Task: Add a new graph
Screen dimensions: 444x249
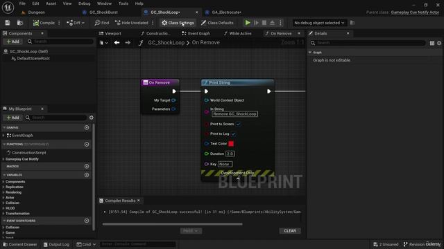Action: 87,127
